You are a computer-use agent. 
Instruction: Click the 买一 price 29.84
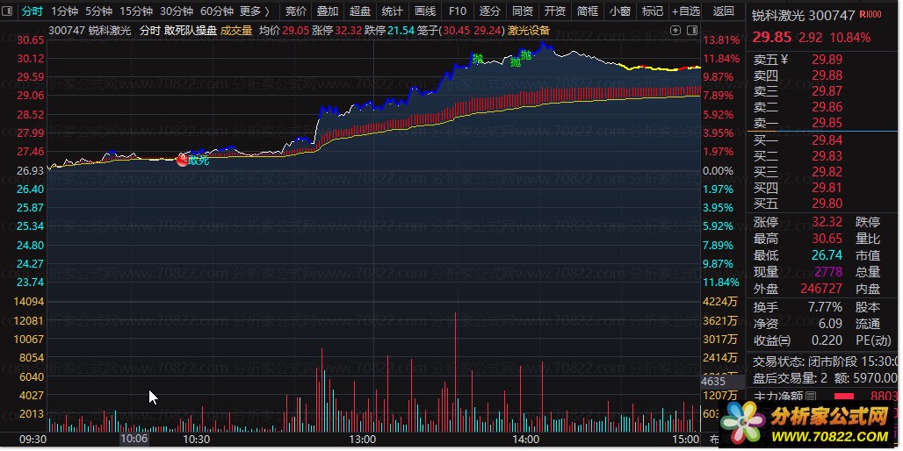pyautogui.click(x=827, y=140)
